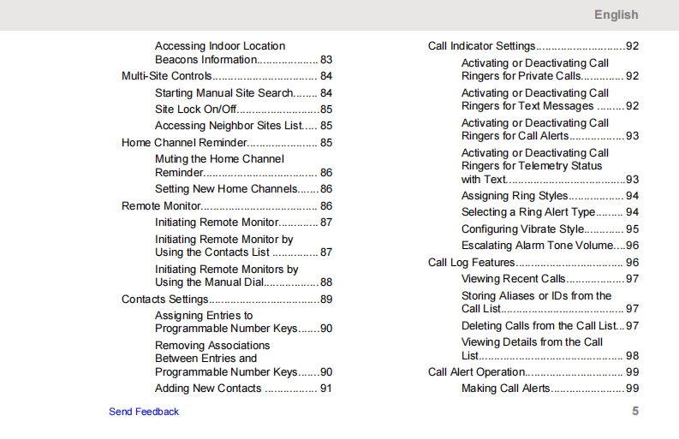
Task: Jump to Setting New Home Channels
Action: tap(226, 189)
